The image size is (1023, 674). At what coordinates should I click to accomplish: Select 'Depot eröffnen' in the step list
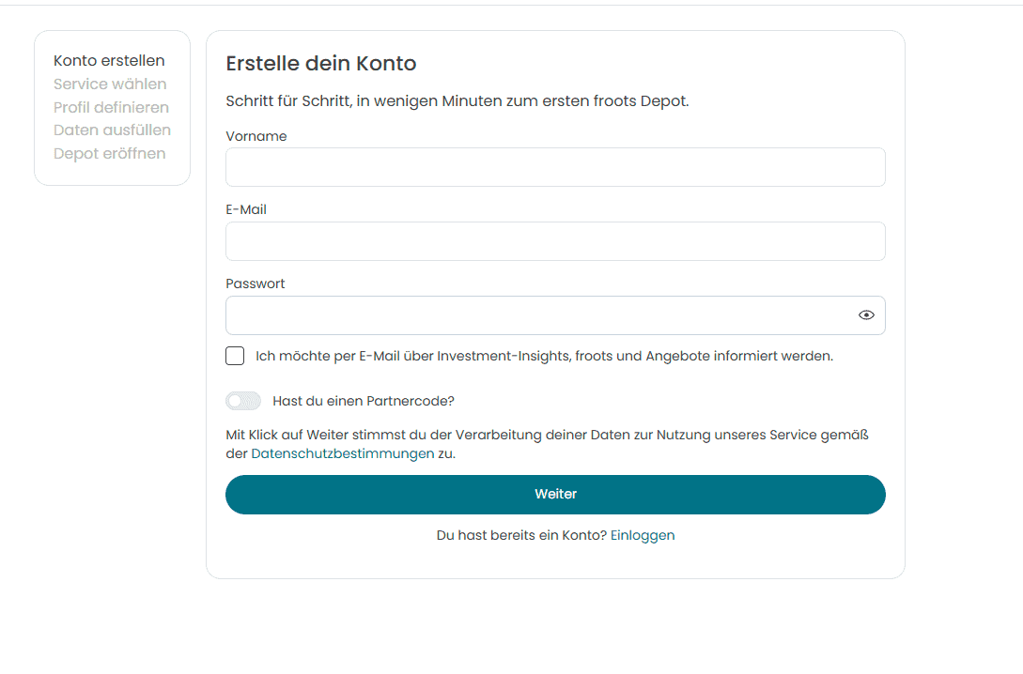[x=109, y=154]
